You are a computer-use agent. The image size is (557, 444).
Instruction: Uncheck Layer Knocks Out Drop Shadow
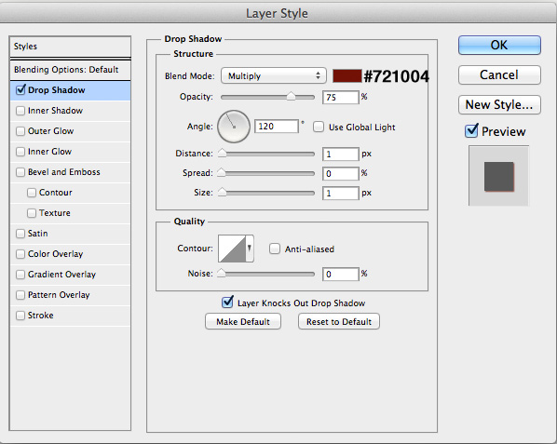click(x=227, y=303)
